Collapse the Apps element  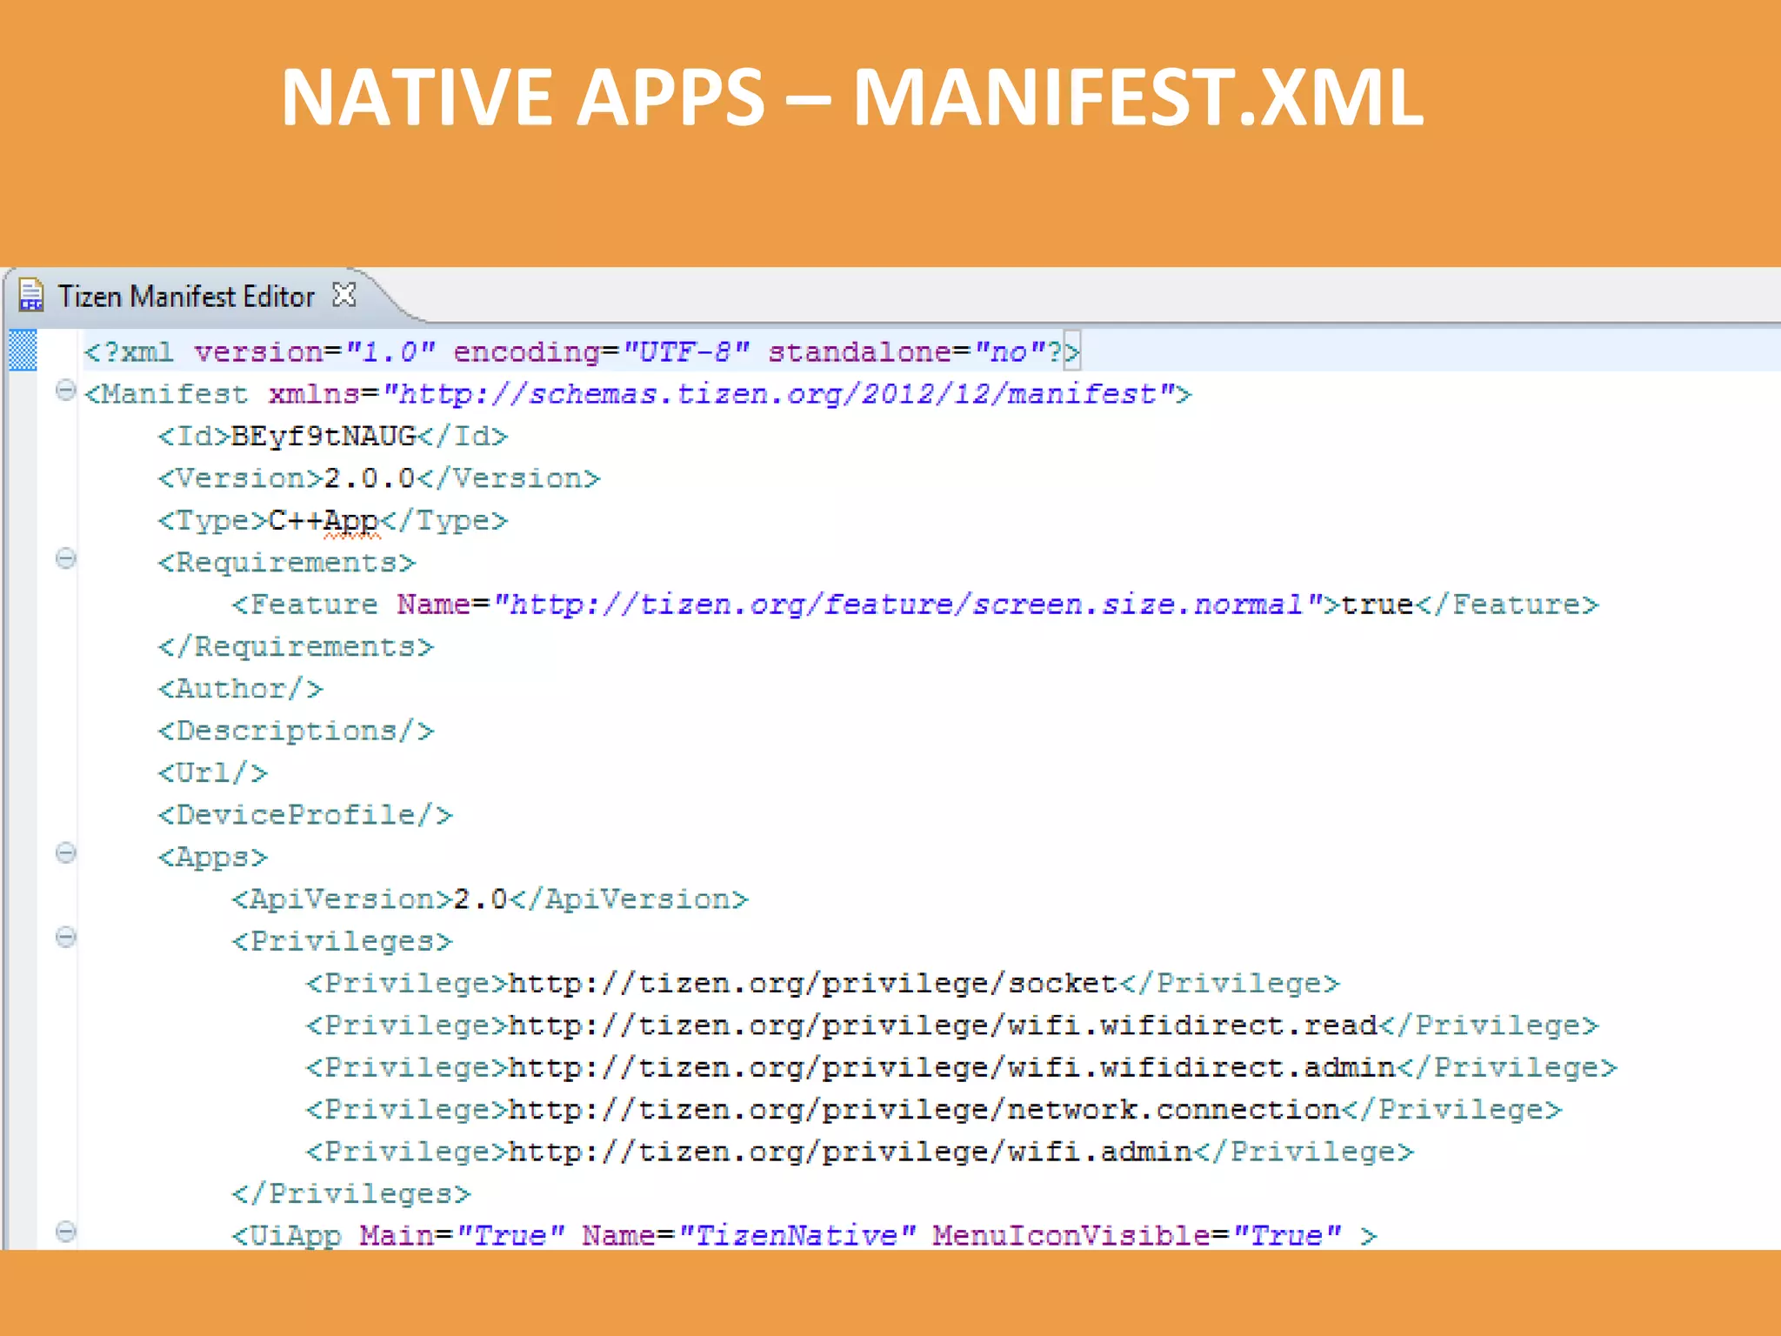point(66,852)
